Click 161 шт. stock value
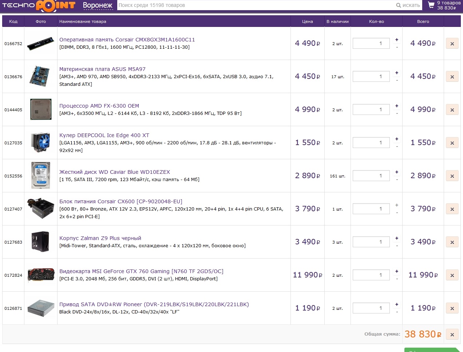This screenshot has width=463, height=352. click(337, 176)
